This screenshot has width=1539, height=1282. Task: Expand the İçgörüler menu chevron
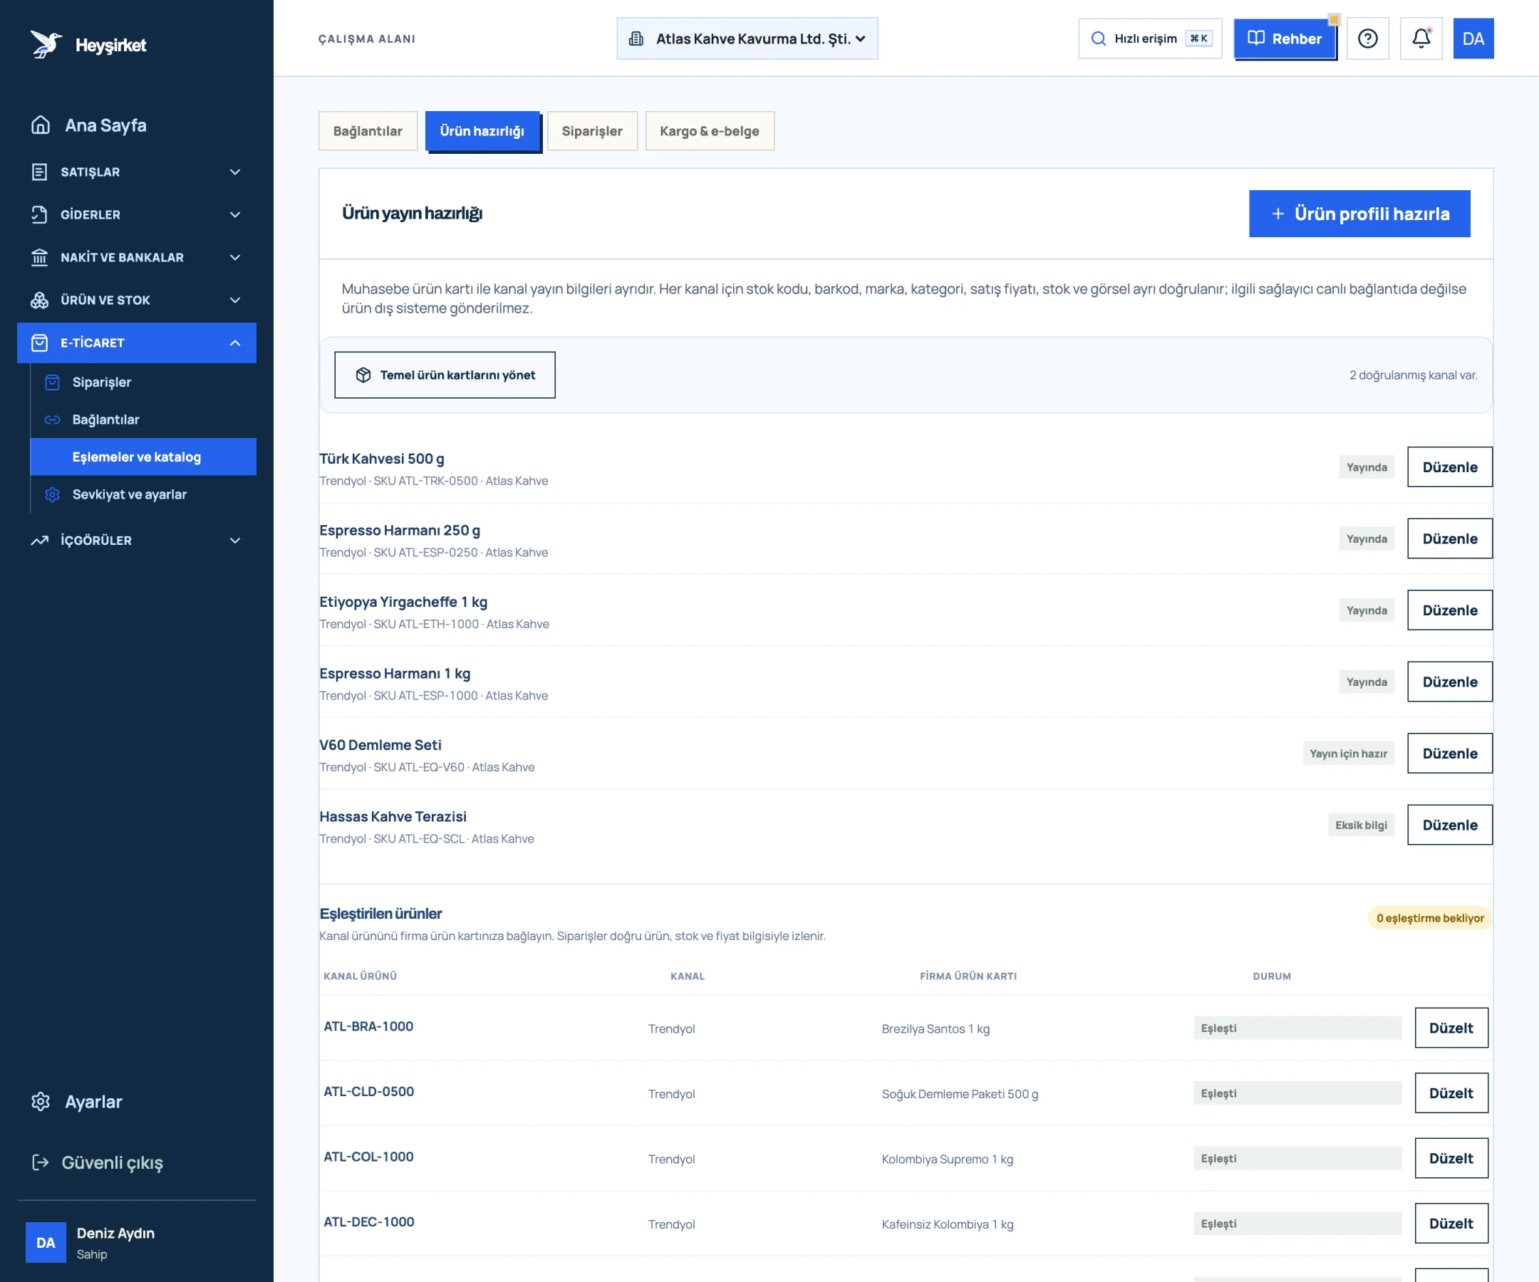point(235,541)
